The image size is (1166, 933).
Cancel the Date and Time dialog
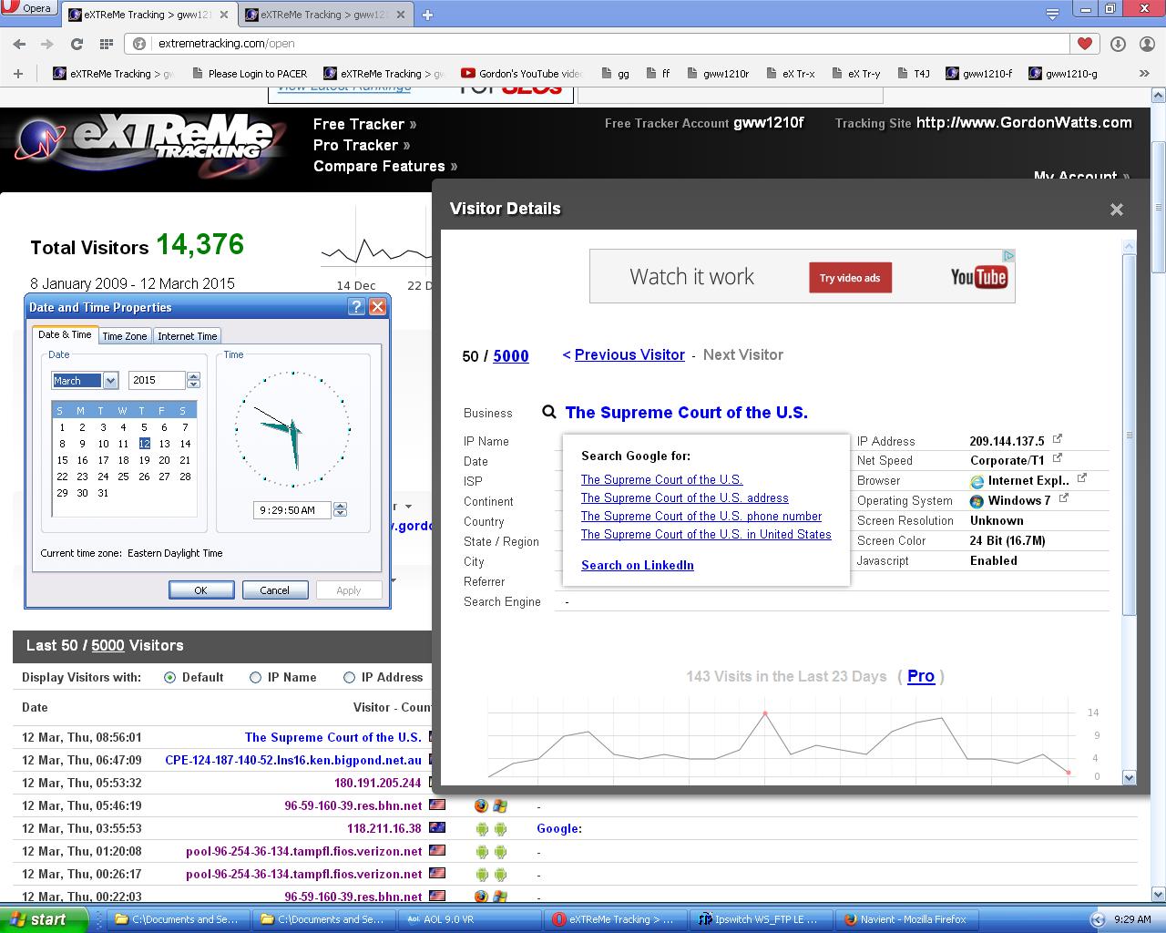tap(274, 590)
